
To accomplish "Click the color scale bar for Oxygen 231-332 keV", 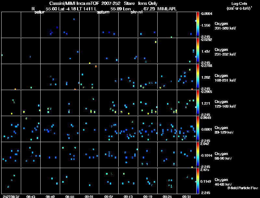I will pyautogui.click(x=198, y=51).
